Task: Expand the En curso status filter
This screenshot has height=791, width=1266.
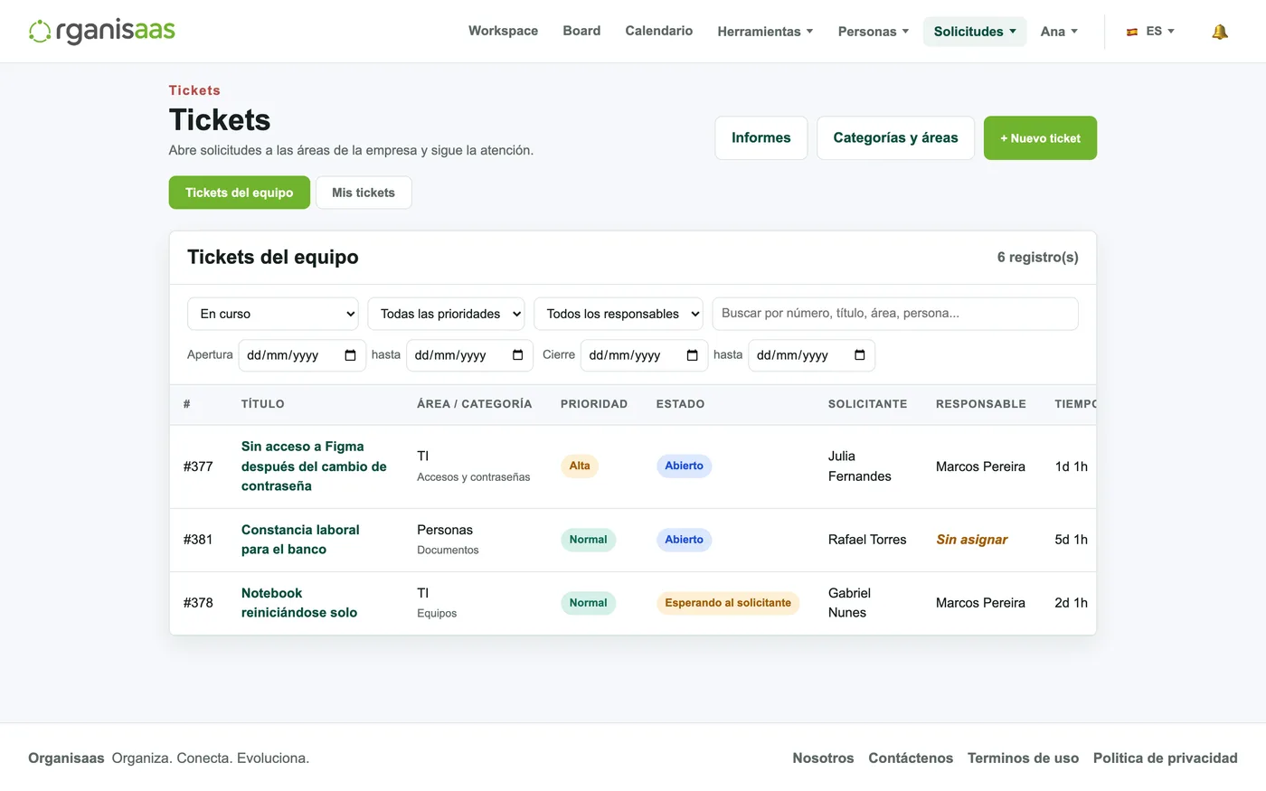Action: tap(273, 314)
